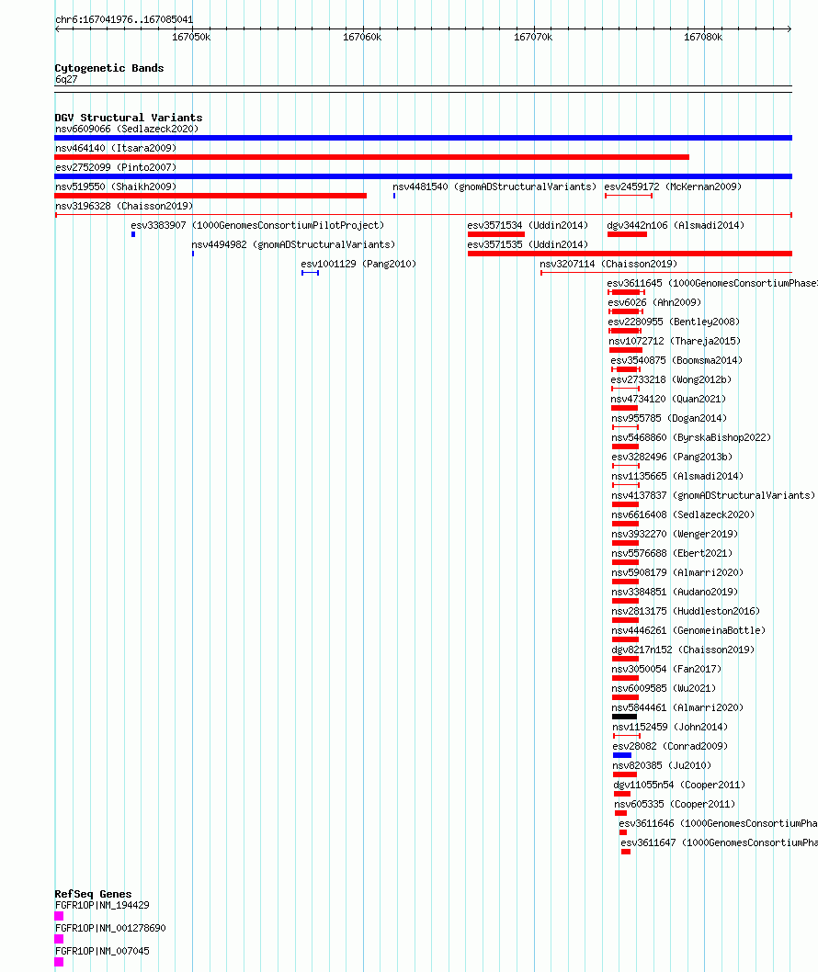Click dgv11055n54 (Cooper2011) label

click(x=680, y=785)
